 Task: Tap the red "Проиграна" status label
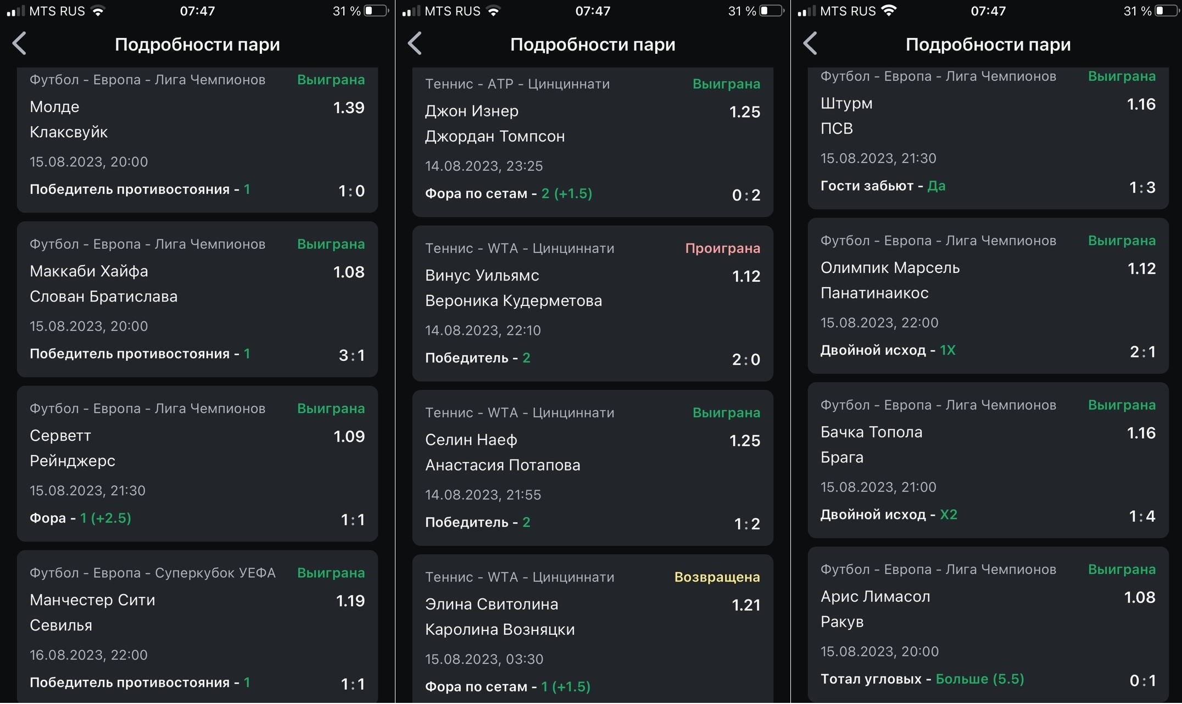tap(722, 248)
